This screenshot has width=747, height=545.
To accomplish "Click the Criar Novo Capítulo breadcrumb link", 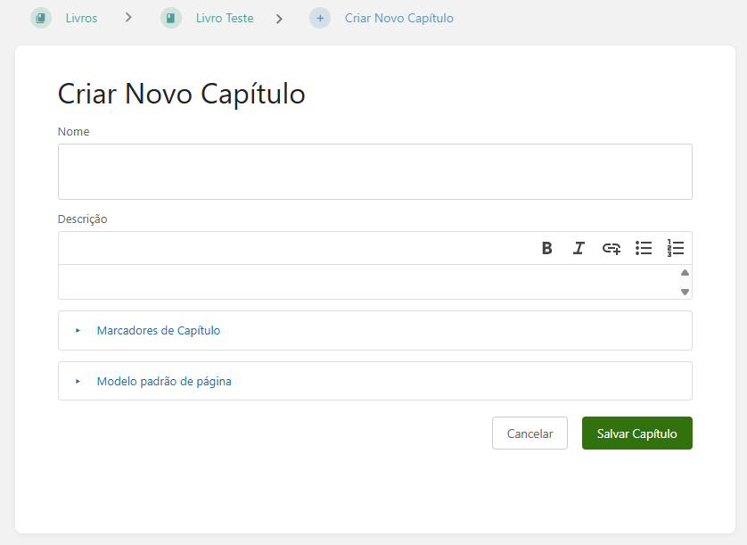I will 399,18.
